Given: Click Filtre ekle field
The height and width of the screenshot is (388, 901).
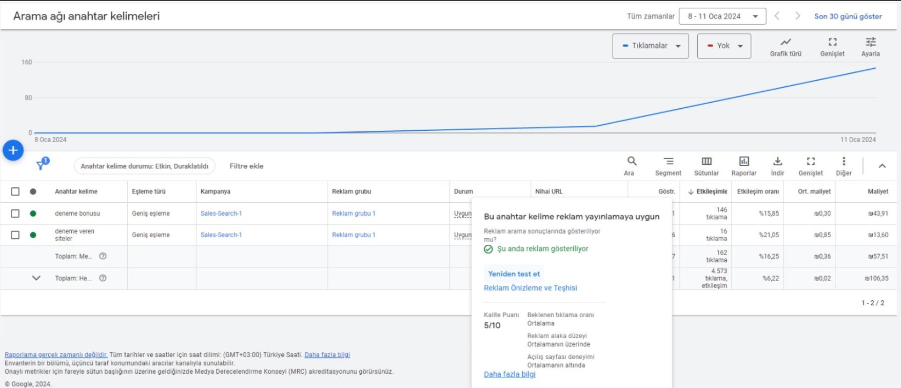Looking at the screenshot, I should click(246, 166).
